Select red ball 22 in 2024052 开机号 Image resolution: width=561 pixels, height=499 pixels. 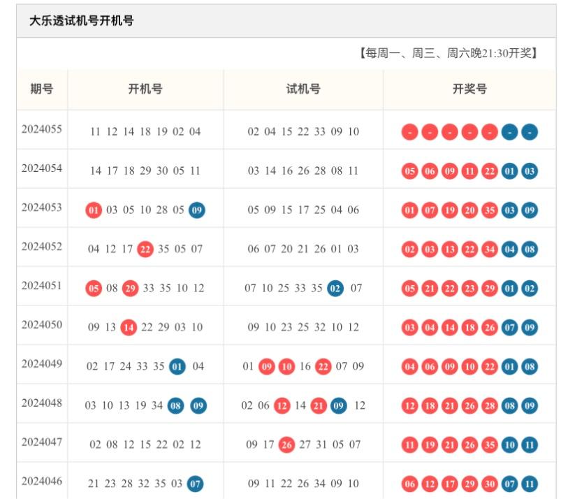145,249
